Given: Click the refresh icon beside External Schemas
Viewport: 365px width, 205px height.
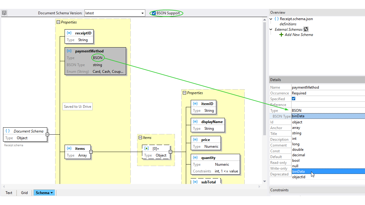Looking at the screenshot, I should click(306, 29).
